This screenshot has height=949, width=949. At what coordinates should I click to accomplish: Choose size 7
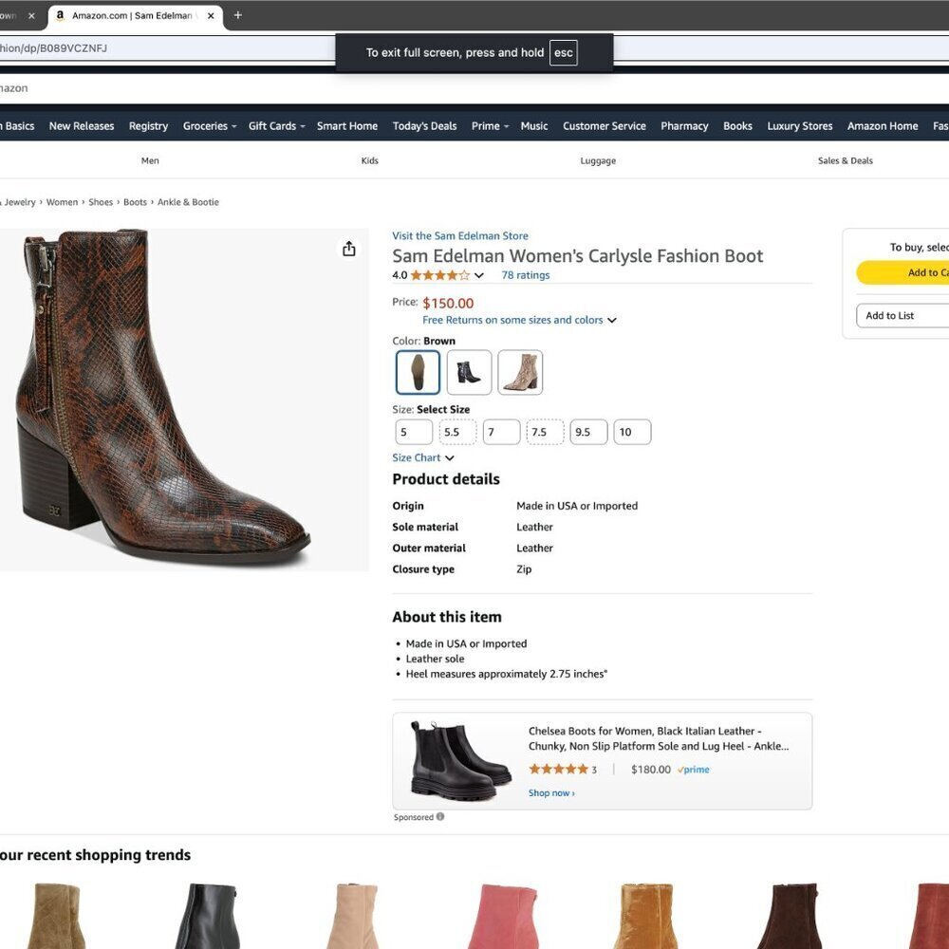coord(501,432)
